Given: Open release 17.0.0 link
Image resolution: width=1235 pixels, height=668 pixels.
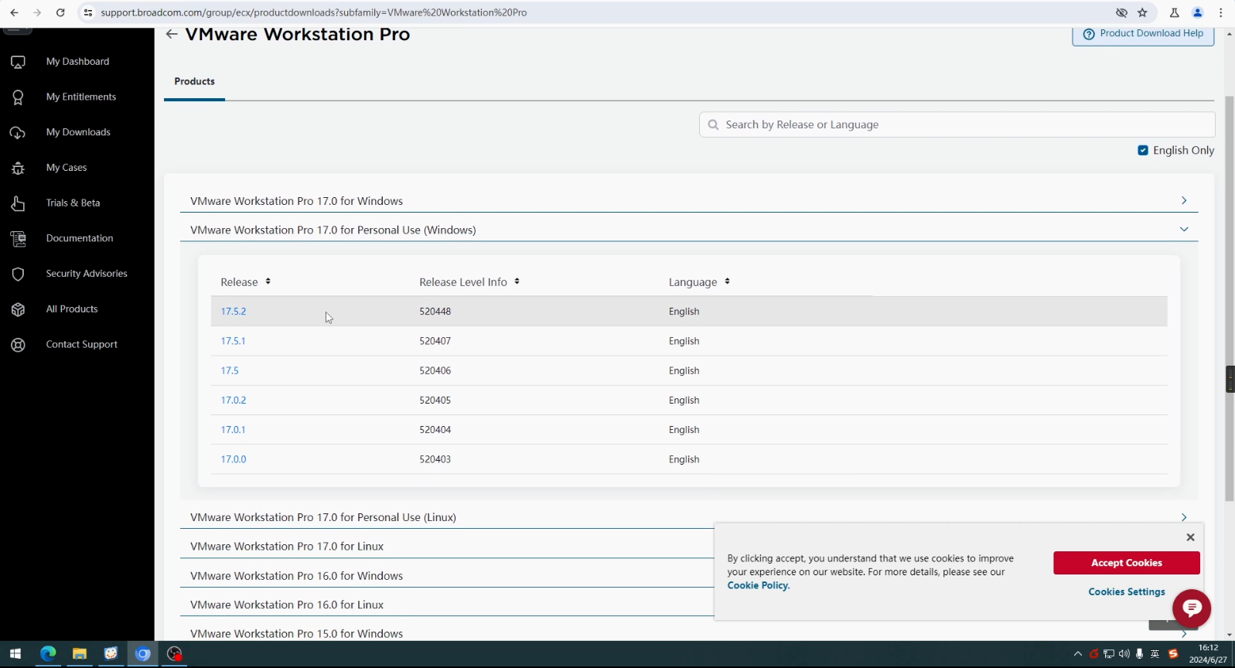Looking at the screenshot, I should (x=234, y=459).
